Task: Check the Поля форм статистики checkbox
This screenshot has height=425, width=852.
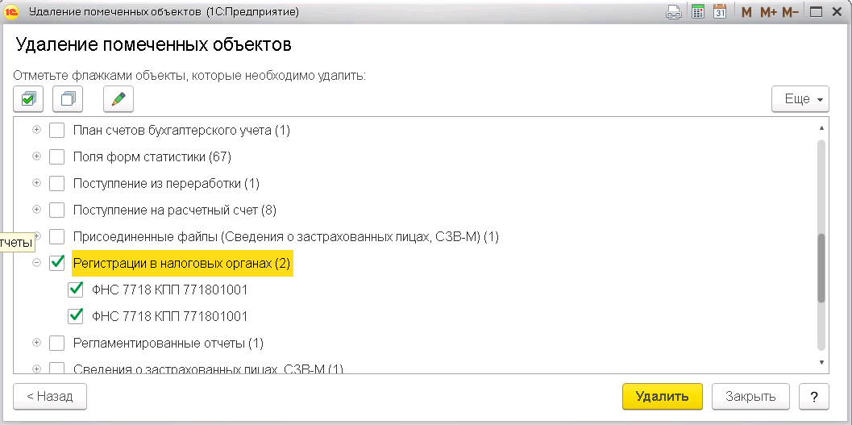Action: pos(57,156)
